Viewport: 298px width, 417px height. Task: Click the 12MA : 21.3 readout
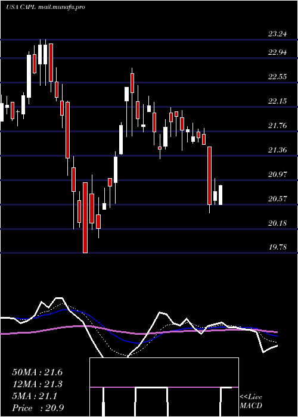tap(37, 384)
